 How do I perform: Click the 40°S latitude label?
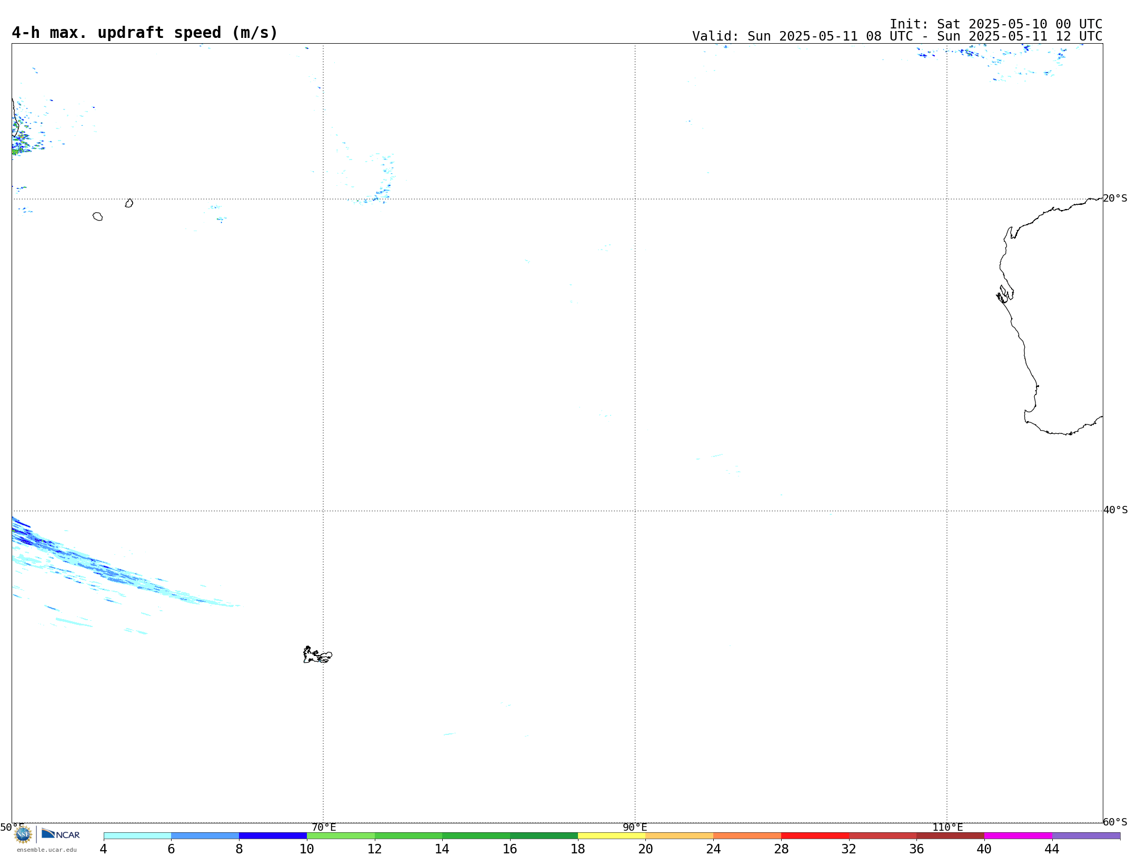coord(1115,510)
